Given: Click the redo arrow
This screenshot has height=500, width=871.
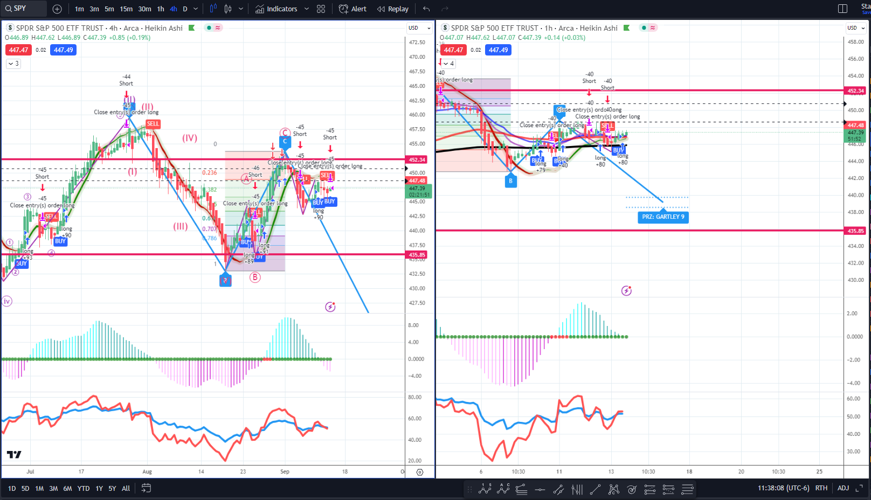Looking at the screenshot, I should 445,9.
